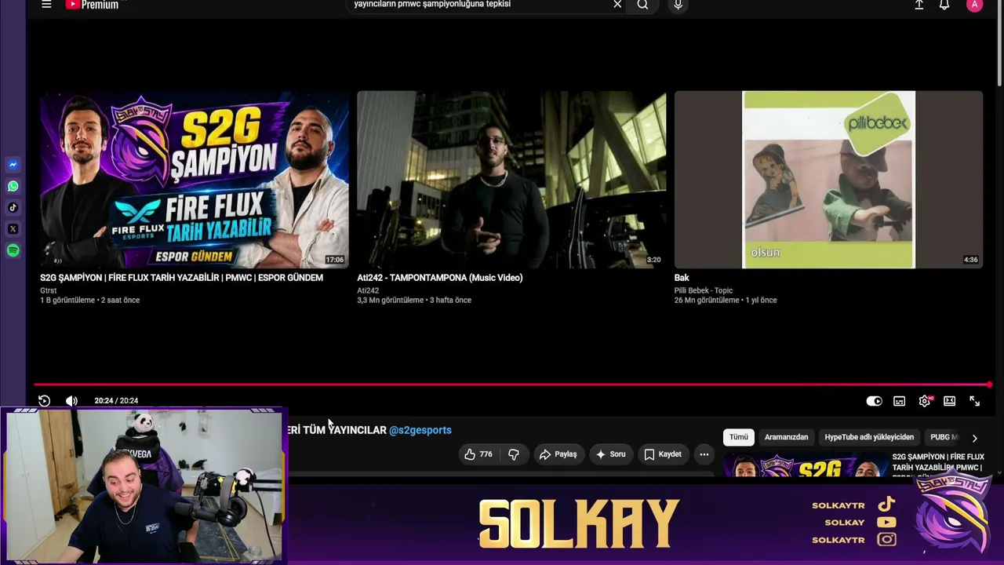Open title 'S2G ŞAMPİYON | FİRE FLUX TARİH YAZABİLİR'
This screenshot has width=1004, height=565.
pos(181,278)
